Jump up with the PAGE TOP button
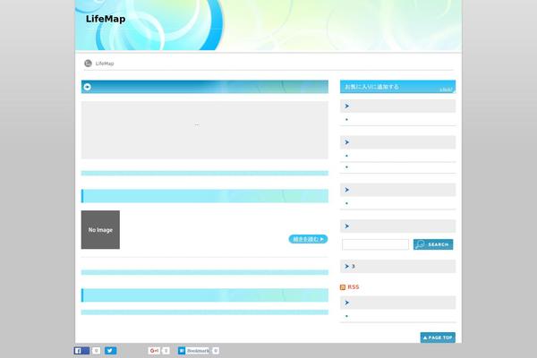This screenshot has width=537, height=358. click(438, 337)
